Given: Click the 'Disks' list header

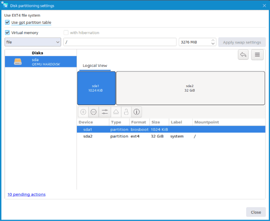Looking at the screenshot, I should click(37, 53).
